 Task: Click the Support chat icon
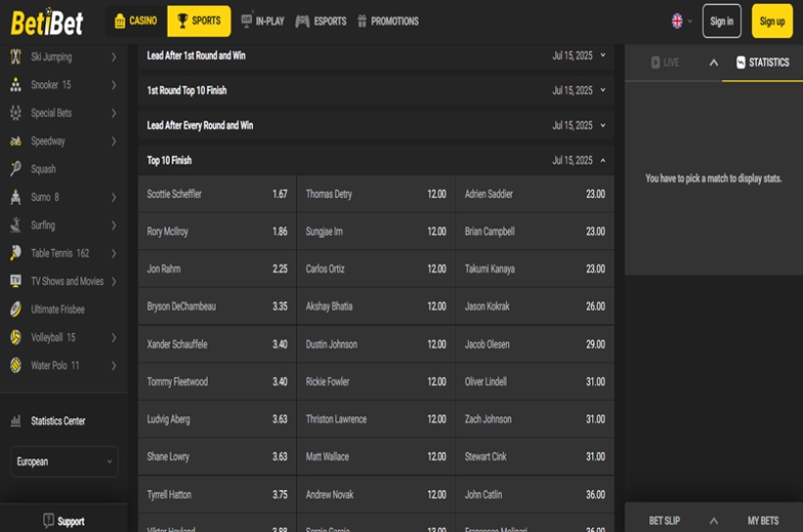[x=48, y=521]
